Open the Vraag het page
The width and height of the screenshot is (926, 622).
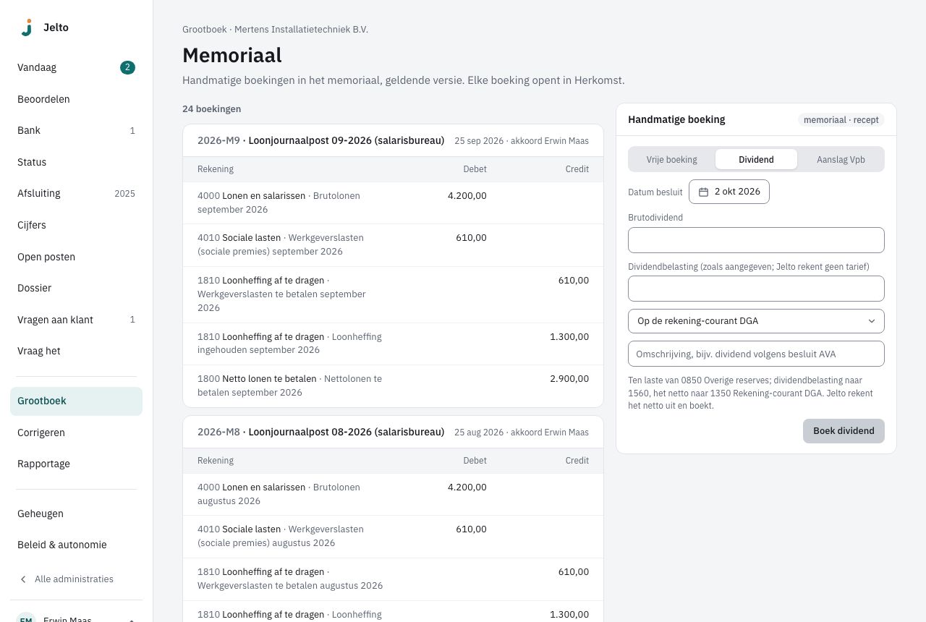coord(76,351)
